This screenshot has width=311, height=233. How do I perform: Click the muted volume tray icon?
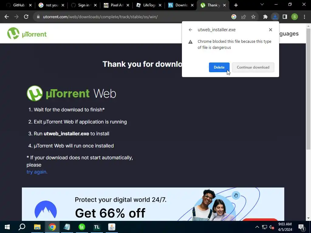coord(272,227)
